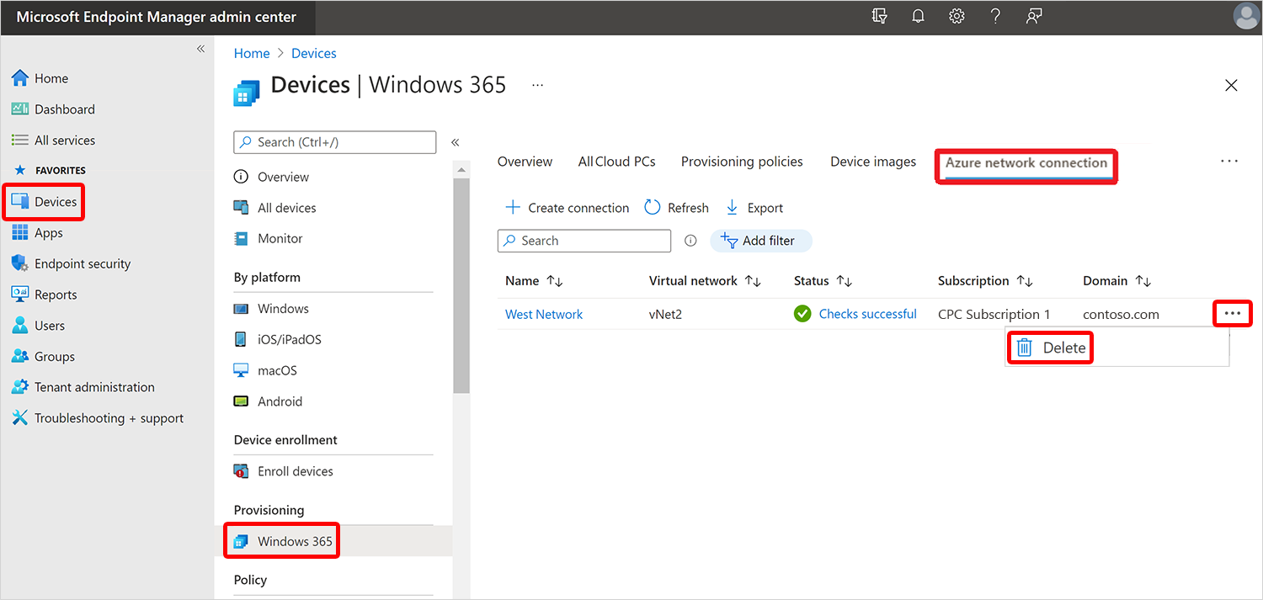Click the contoso.com cell
Screen dimensions: 1263x600
pyautogui.click(x=1121, y=314)
